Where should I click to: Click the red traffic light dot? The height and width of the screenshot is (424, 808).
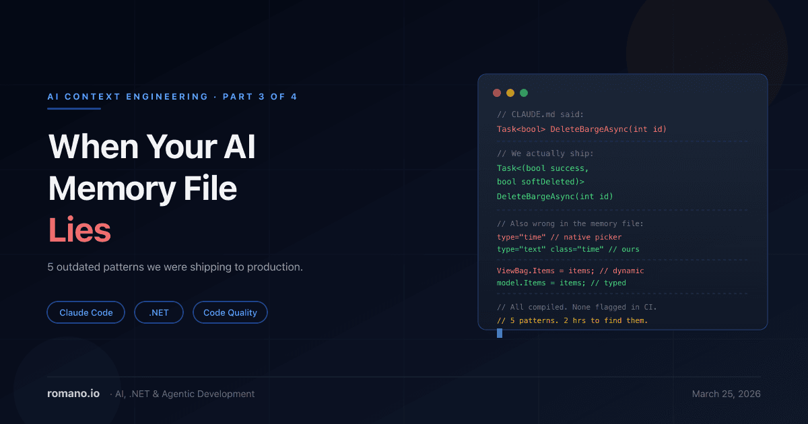pyautogui.click(x=497, y=92)
